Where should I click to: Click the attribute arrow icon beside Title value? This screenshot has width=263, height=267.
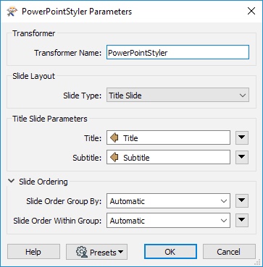click(x=114, y=138)
